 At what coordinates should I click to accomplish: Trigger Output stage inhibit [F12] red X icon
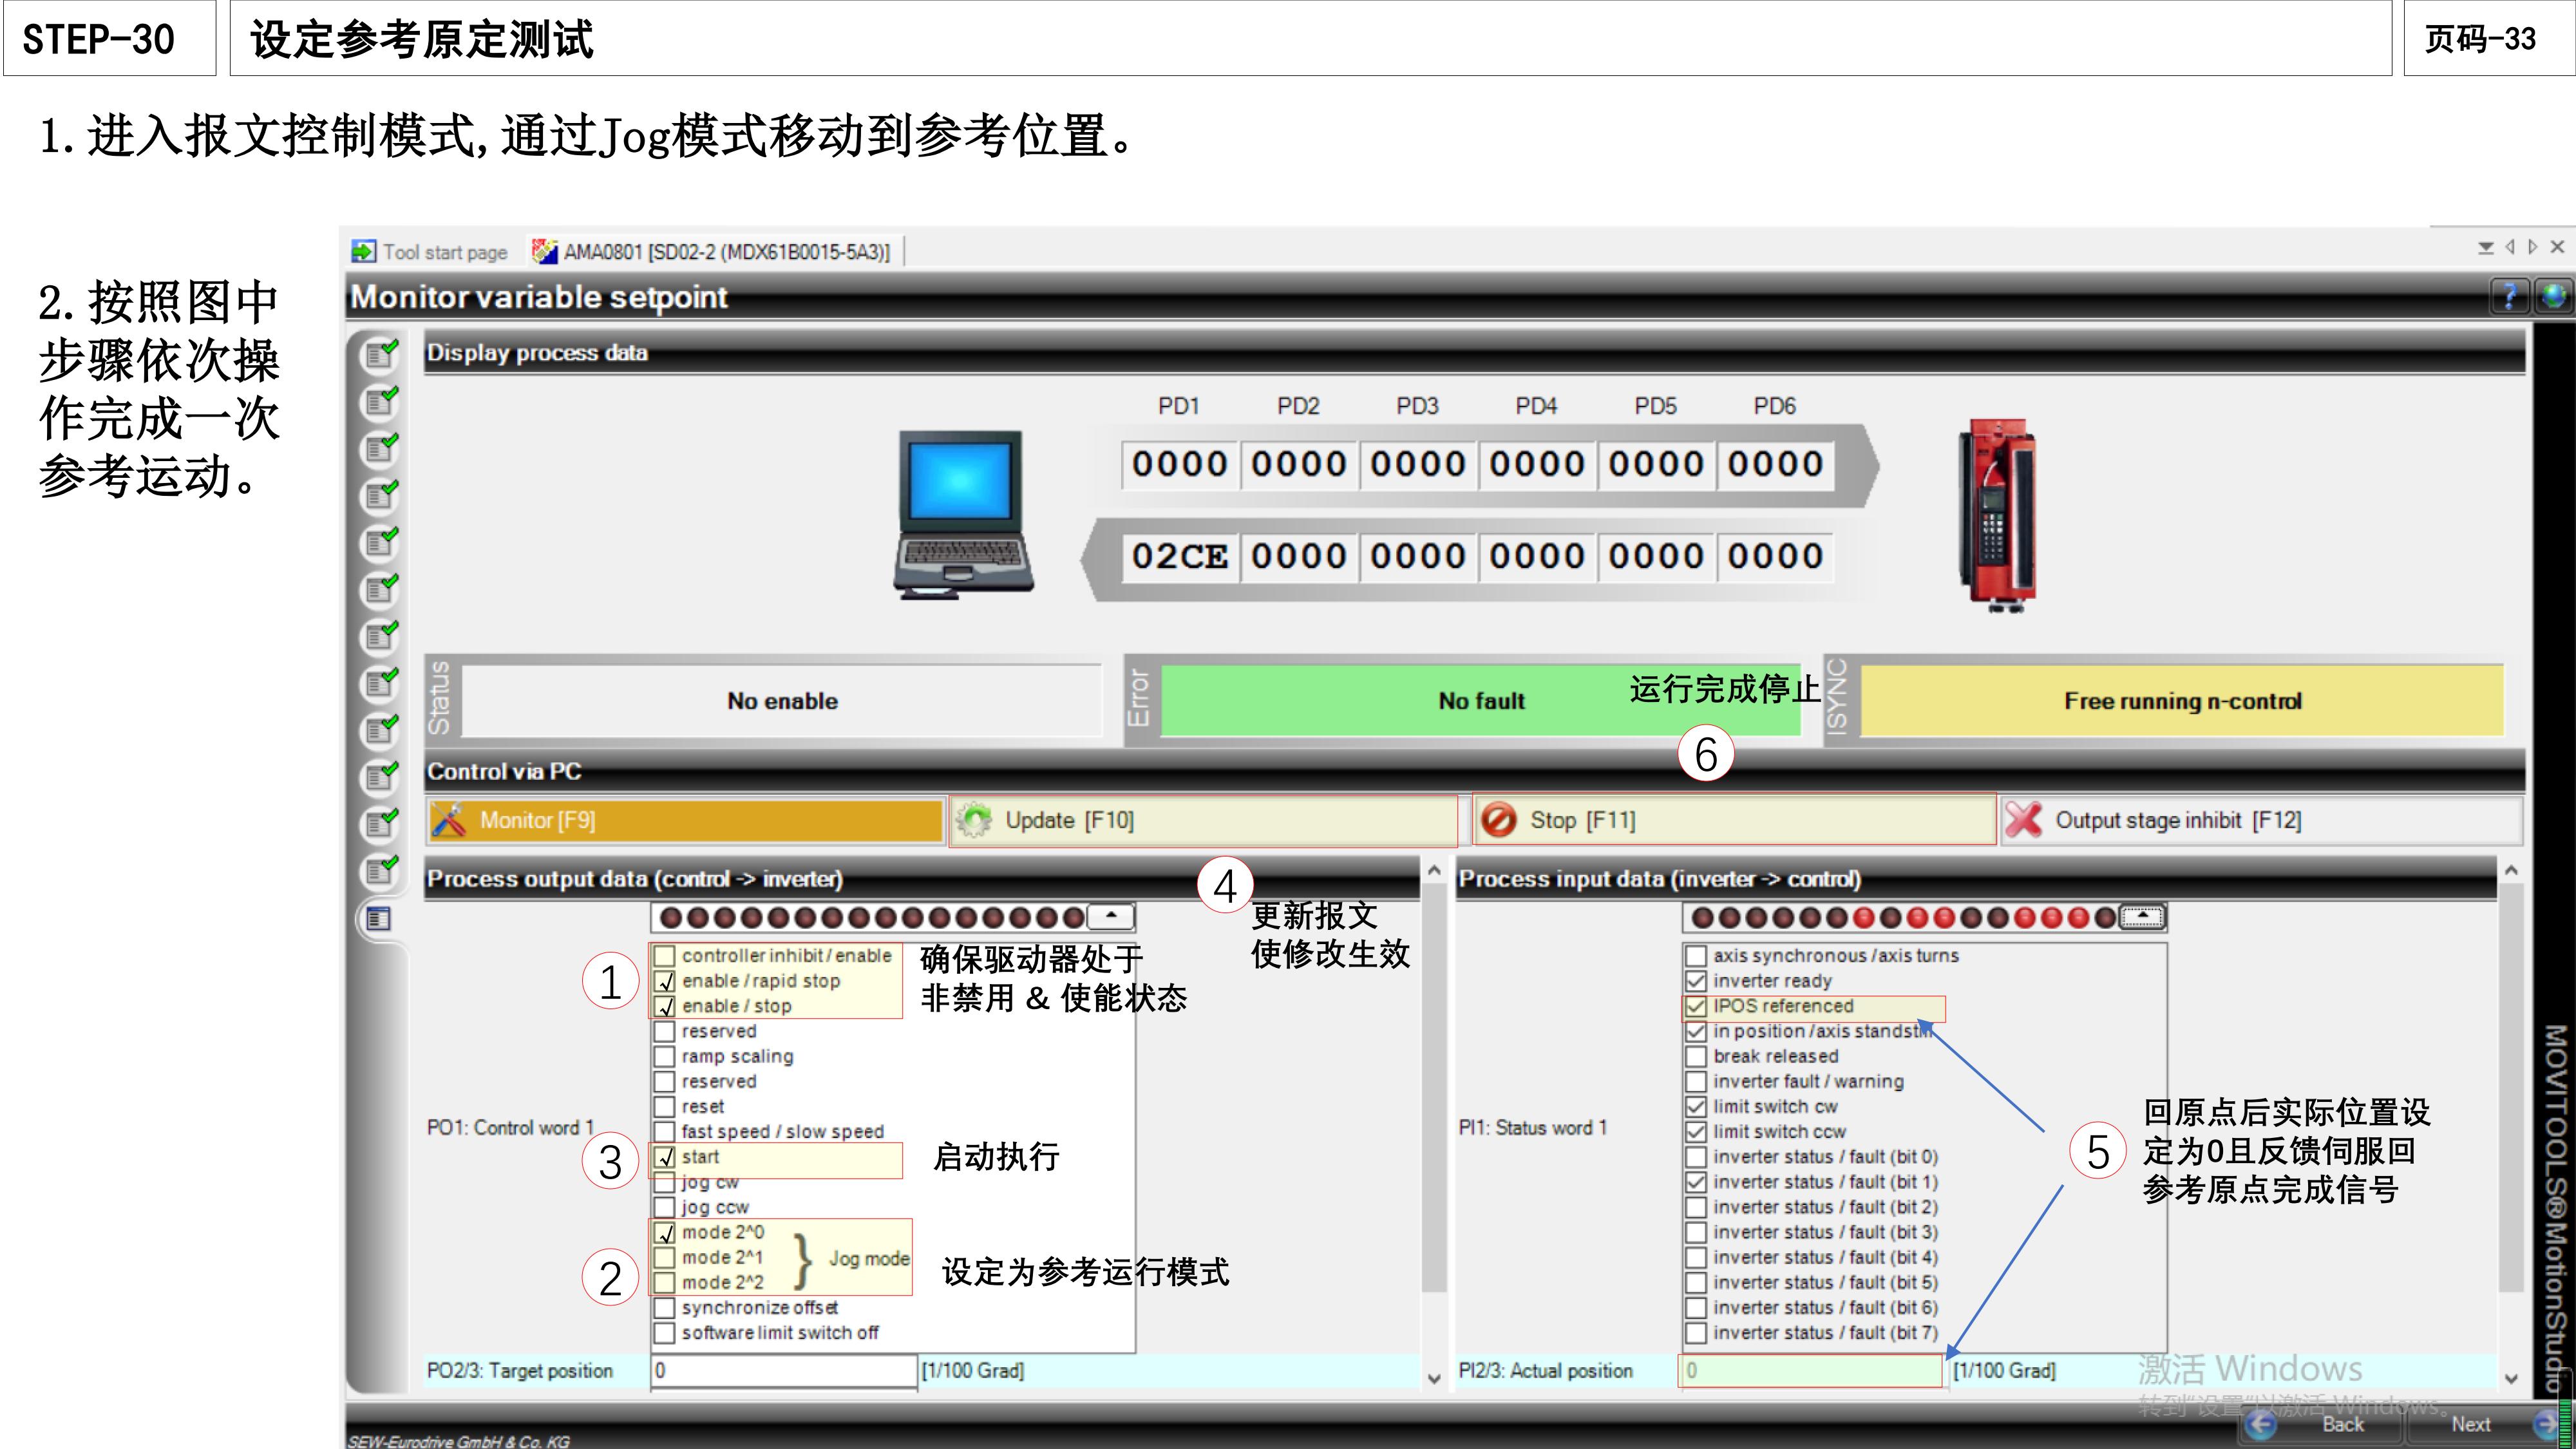[2024, 820]
